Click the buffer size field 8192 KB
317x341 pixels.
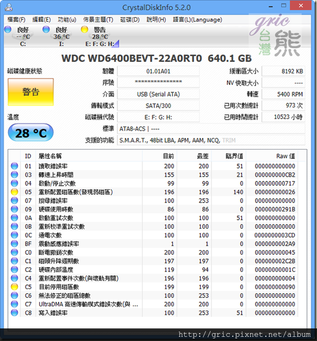tap(283, 71)
